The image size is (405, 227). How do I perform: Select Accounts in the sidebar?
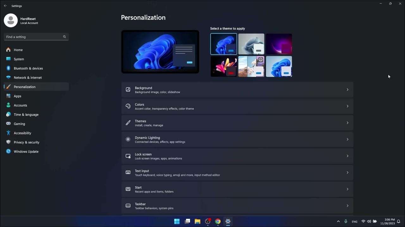(20, 105)
